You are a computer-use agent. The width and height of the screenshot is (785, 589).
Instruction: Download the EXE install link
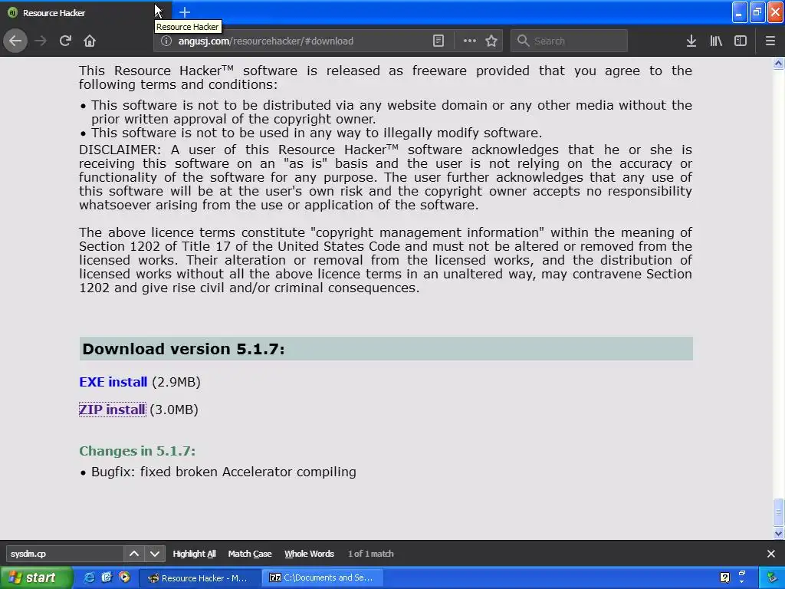[x=113, y=382]
